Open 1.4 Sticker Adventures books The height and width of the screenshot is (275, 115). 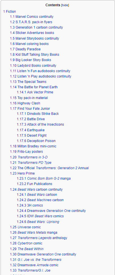(32, 33)
